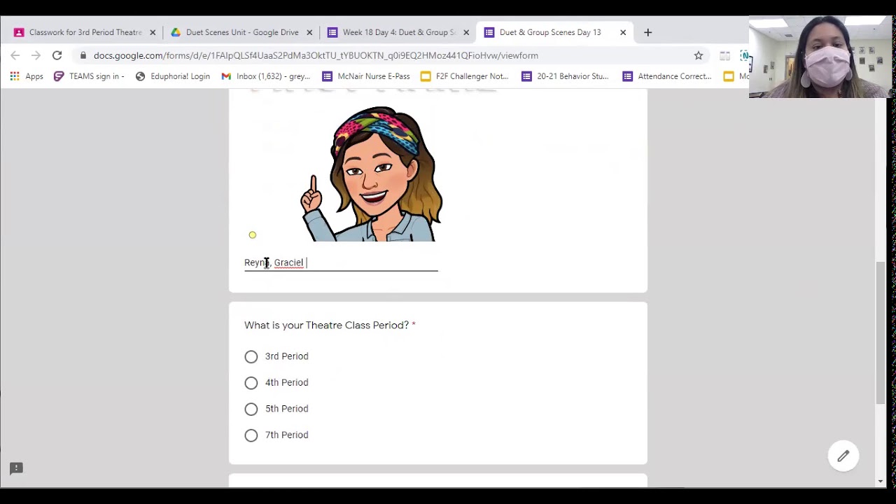Go forward to next page
Viewport: 896px width, 504px height.
[x=36, y=55]
